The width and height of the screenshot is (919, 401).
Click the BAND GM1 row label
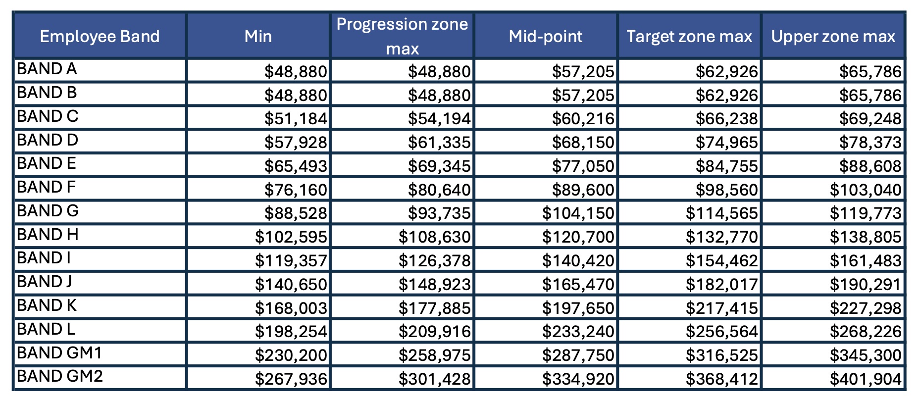point(59,353)
